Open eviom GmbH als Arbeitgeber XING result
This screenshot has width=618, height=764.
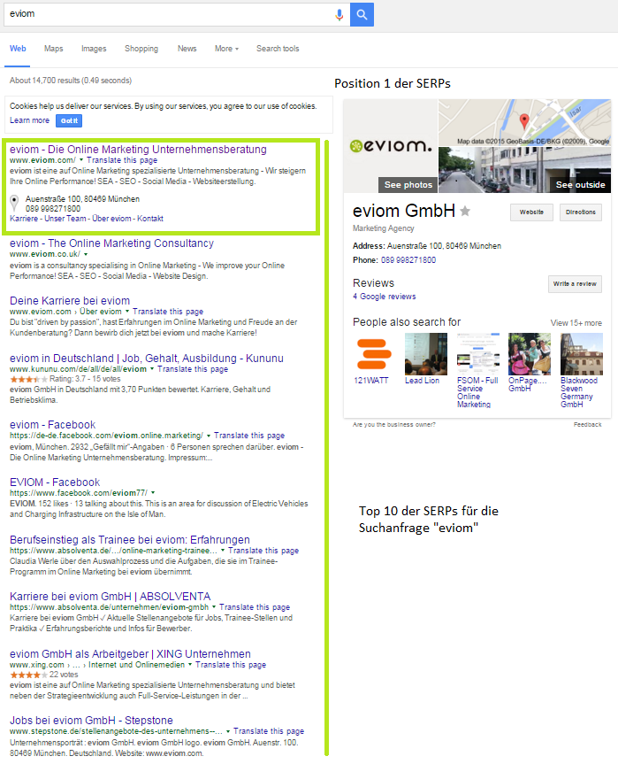click(130, 654)
